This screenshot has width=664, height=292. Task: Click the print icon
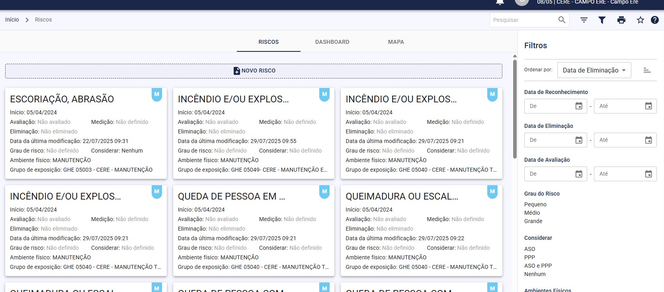click(x=621, y=20)
